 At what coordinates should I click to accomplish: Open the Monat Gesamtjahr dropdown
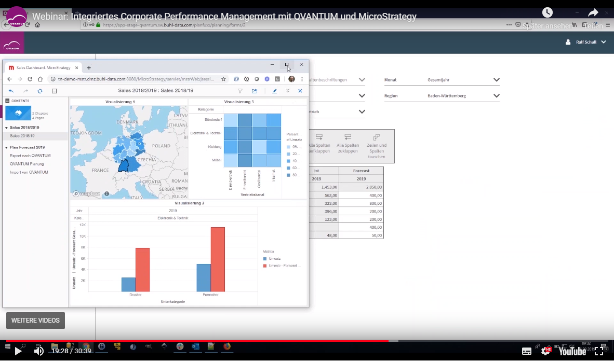[442, 80]
